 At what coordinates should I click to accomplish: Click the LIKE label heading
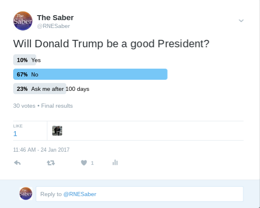coord(18,126)
